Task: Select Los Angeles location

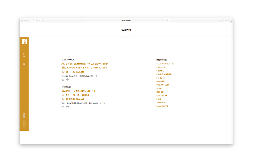Action: point(163,85)
